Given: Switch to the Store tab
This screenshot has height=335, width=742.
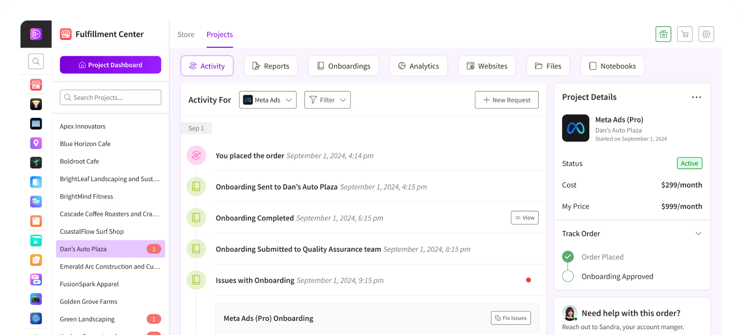Looking at the screenshot, I should pos(186,34).
